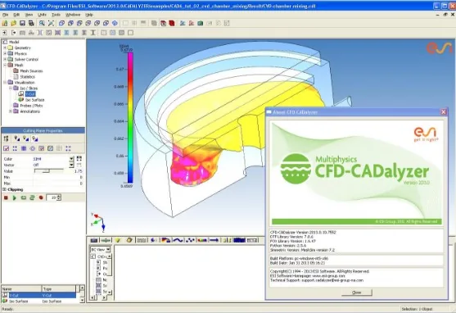The image size is (456, 313).
Task: Click the red record circle icon
Action: coord(41,197)
